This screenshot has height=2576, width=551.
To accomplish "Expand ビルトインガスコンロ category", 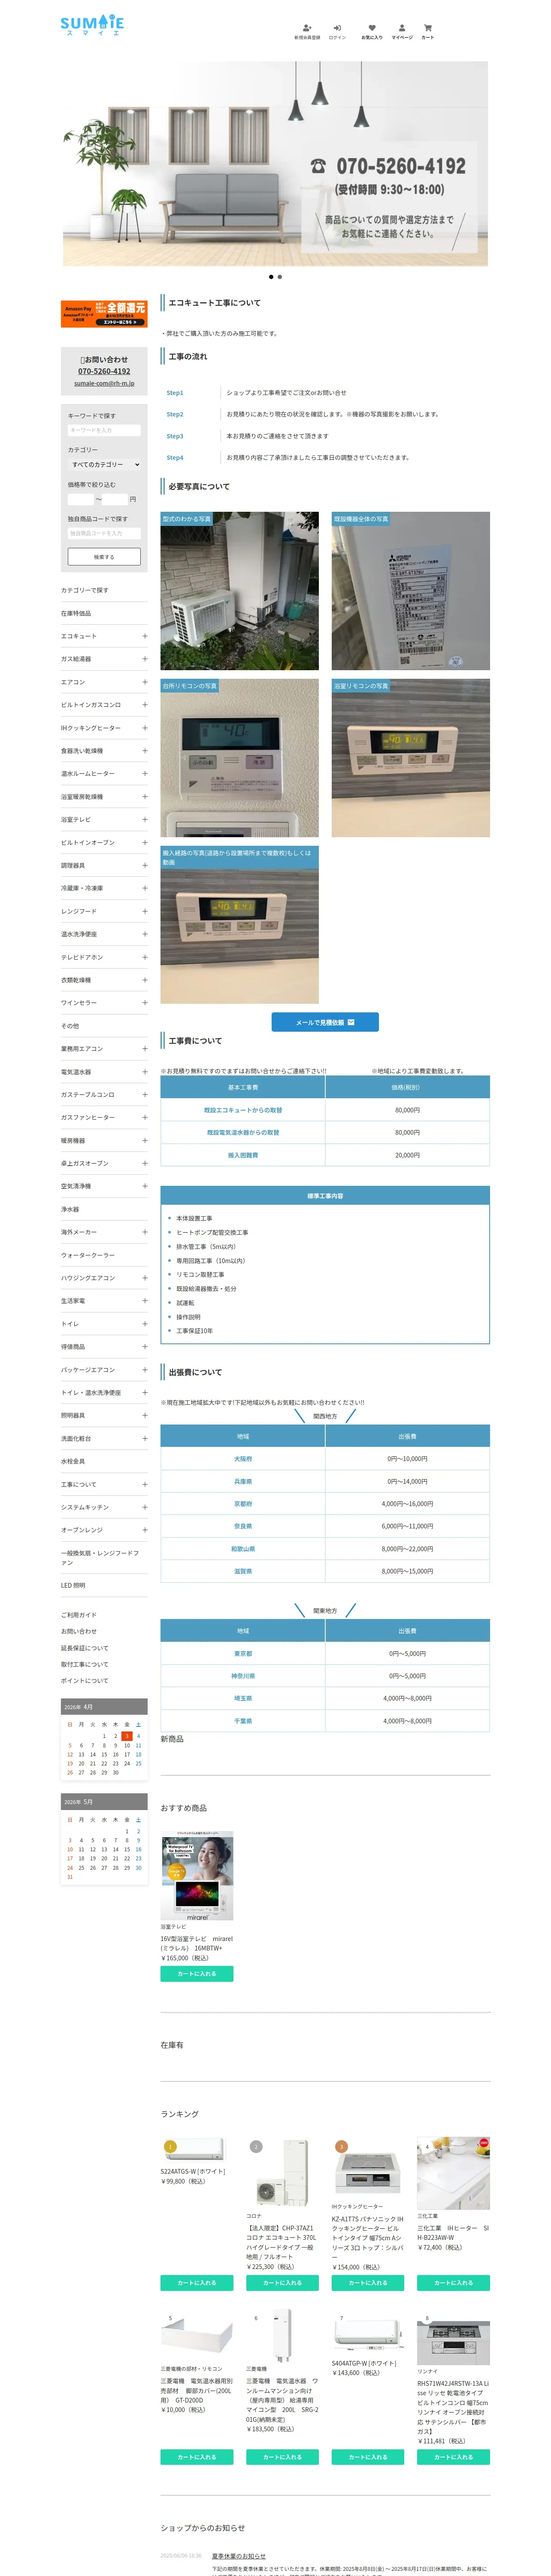I will coord(144,705).
